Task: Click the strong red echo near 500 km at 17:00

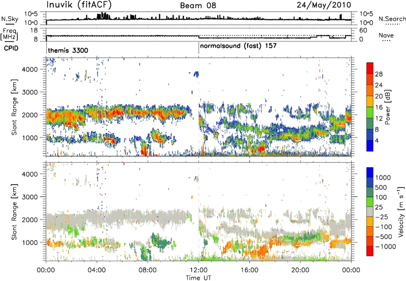Action: pyautogui.click(x=261, y=149)
